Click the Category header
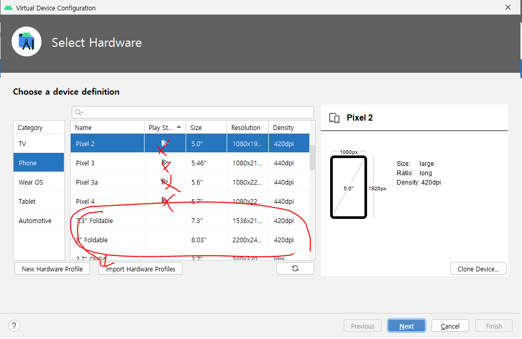522x339 pixels. coord(39,127)
